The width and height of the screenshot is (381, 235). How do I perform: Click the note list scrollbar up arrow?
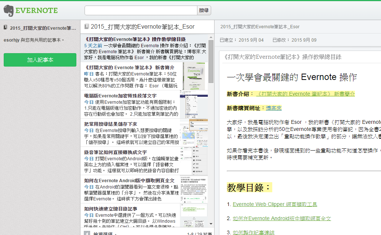(211, 37)
